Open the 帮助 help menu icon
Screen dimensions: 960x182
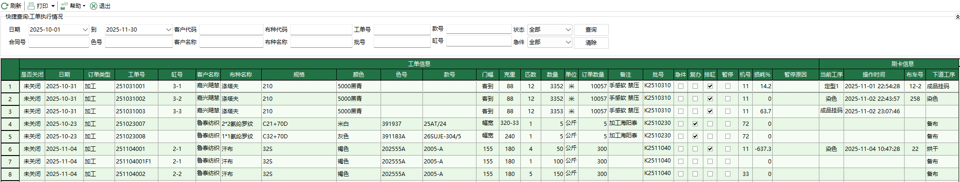64,6
